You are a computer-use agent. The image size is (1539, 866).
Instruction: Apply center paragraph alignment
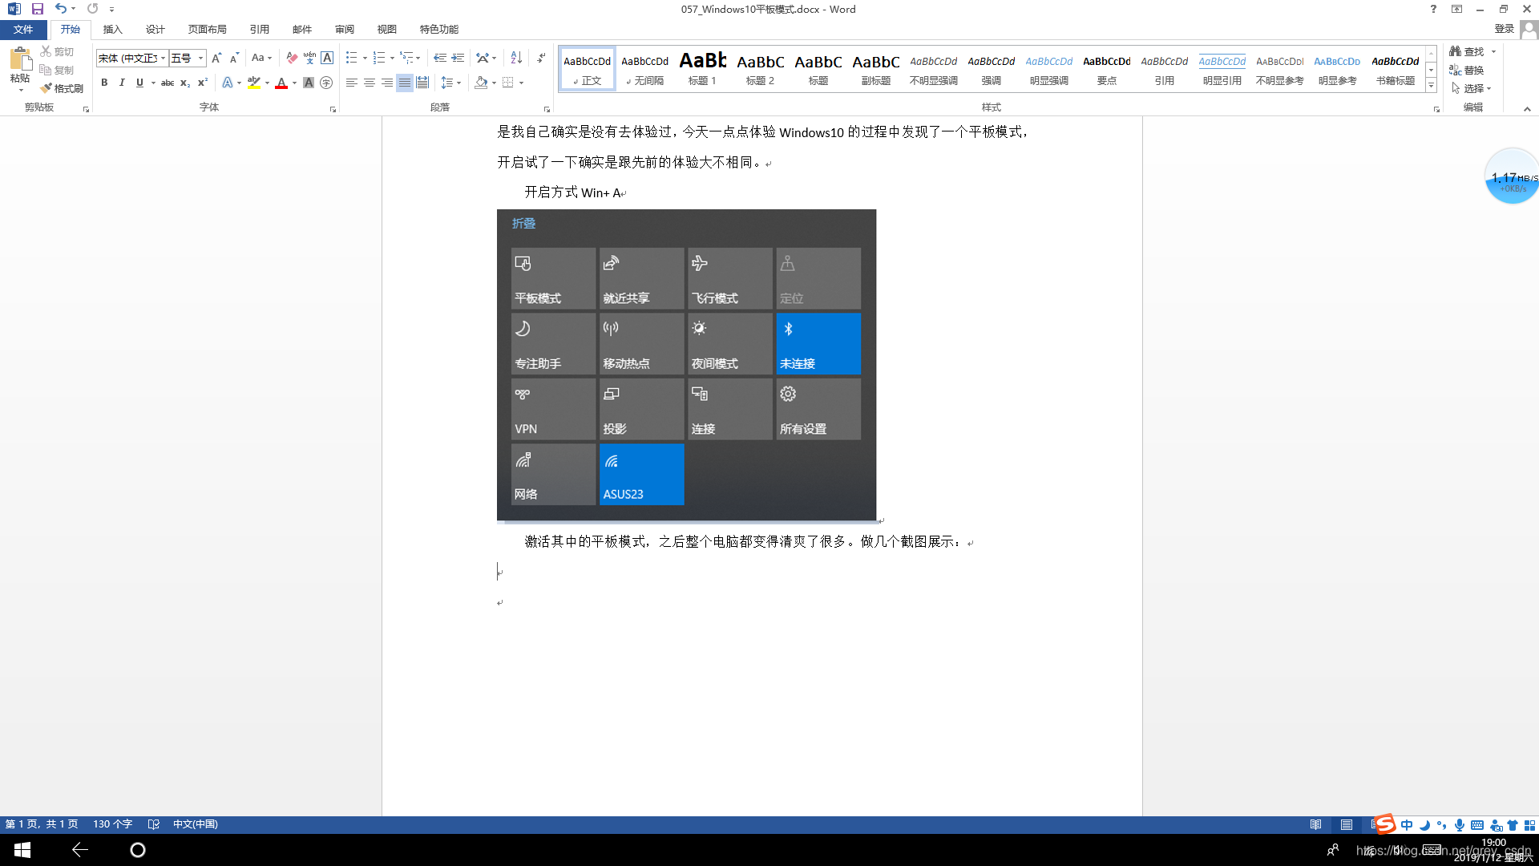coord(370,83)
